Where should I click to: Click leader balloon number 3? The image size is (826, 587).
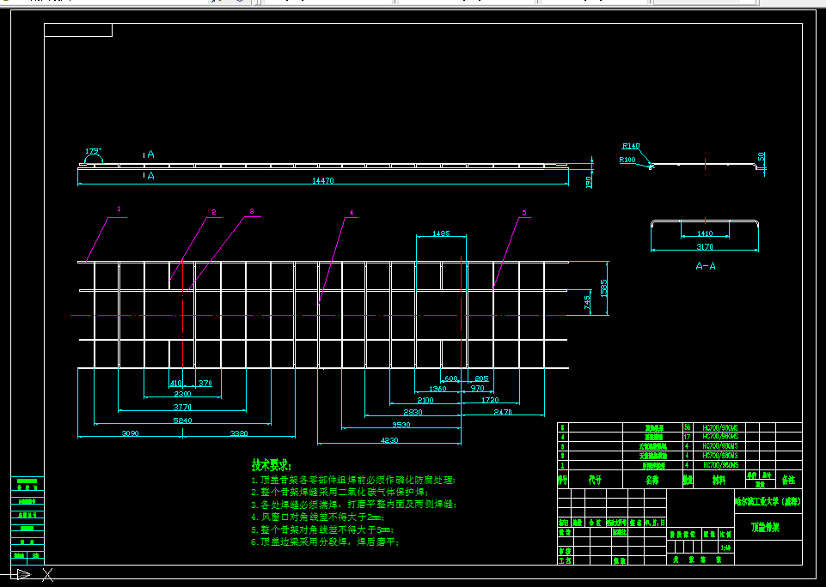[x=252, y=211]
